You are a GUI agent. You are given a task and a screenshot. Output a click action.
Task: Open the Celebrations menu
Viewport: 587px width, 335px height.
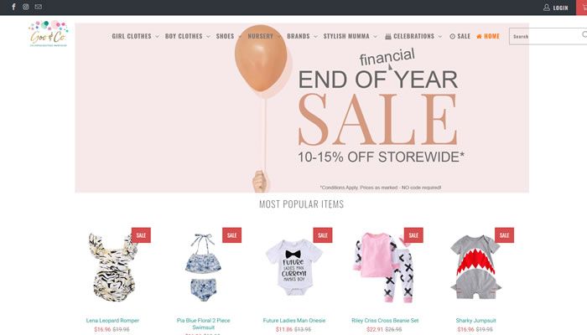pos(413,36)
